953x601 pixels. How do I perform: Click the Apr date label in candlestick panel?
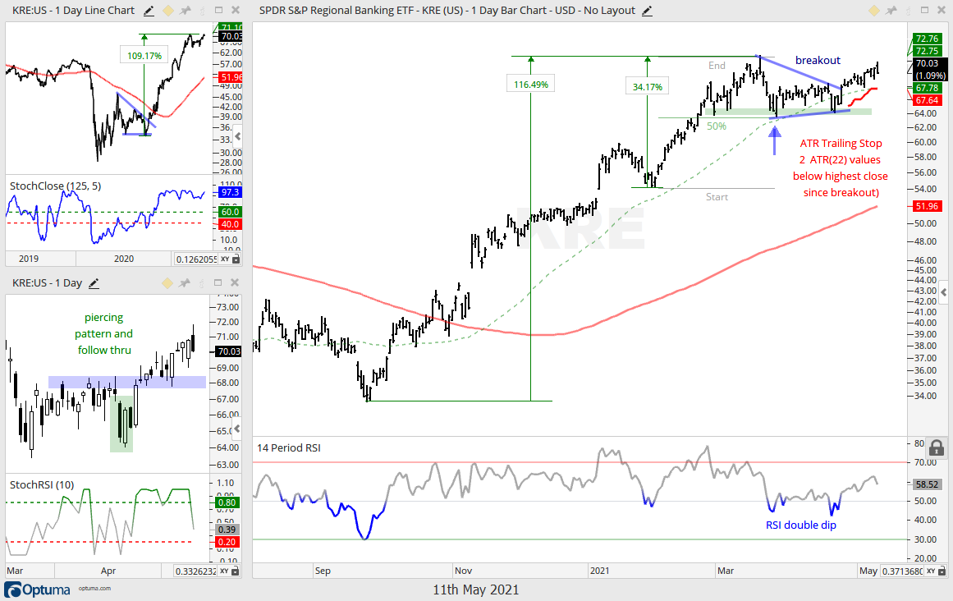click(108, 571)
